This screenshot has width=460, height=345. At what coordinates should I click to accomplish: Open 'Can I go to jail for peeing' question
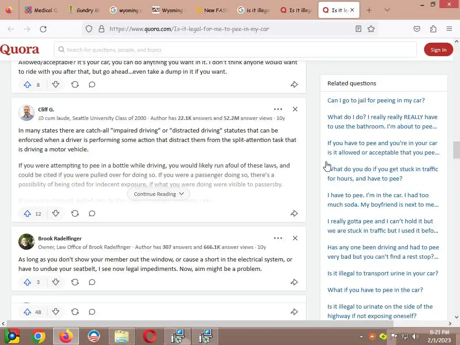(x=376, y=100)
